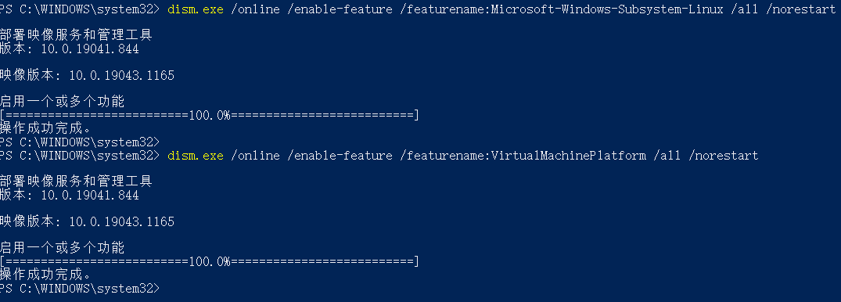Image resolution: width=841 pixels, height=302 pixels.
Task: Click the second 映像版本: 10.0.19043.1165 line
Action: pos(88,221)
